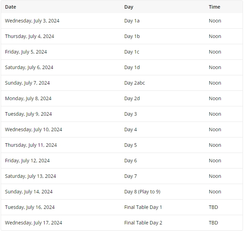Select TBD time for Final Table Day 2
Viewport: 244px width, 231px height.
[x=213, y=223]
